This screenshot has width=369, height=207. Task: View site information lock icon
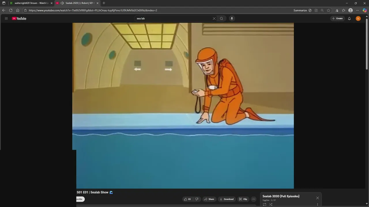(x=25, y=10)
